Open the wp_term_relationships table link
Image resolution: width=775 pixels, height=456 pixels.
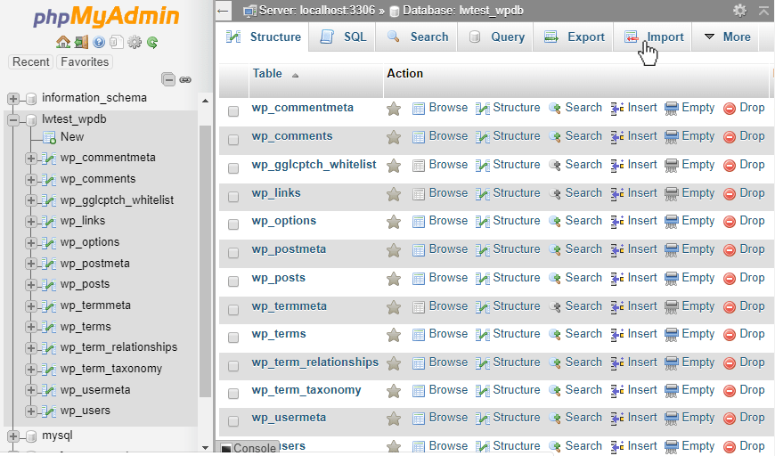(x=314, y=362)
